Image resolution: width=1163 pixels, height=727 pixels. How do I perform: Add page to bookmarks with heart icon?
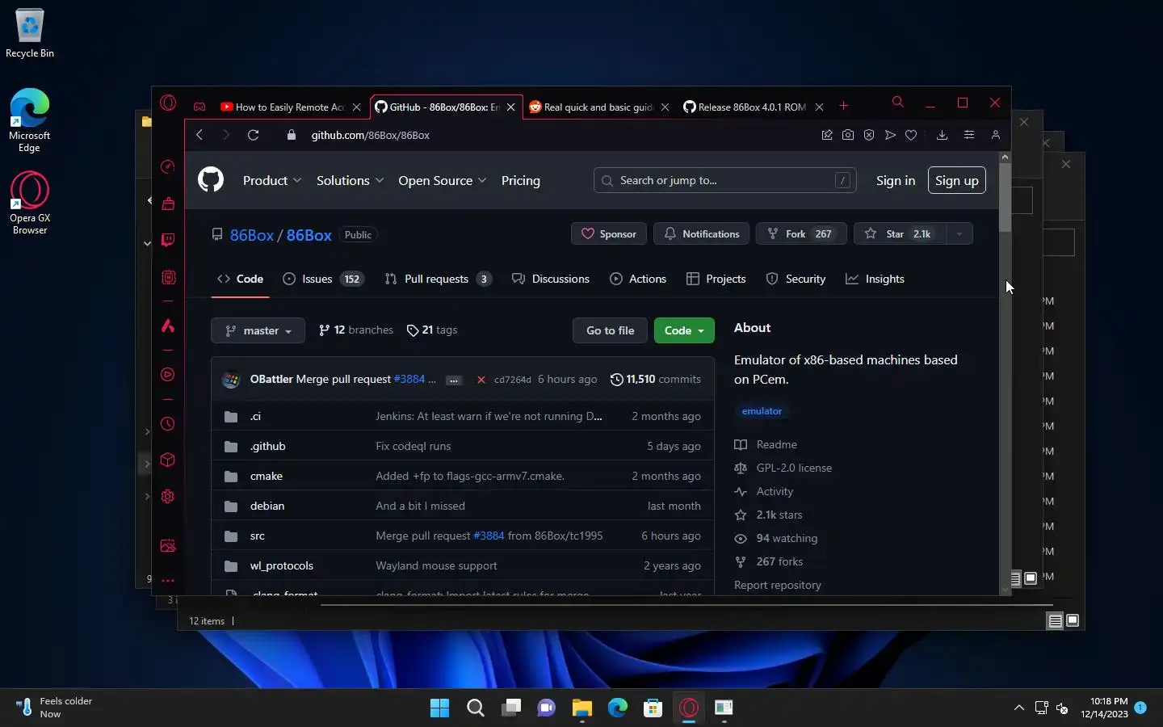pyautogui.click(x=911, y=135)
